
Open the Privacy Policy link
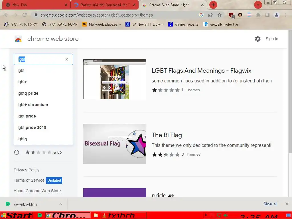[27, 170]
